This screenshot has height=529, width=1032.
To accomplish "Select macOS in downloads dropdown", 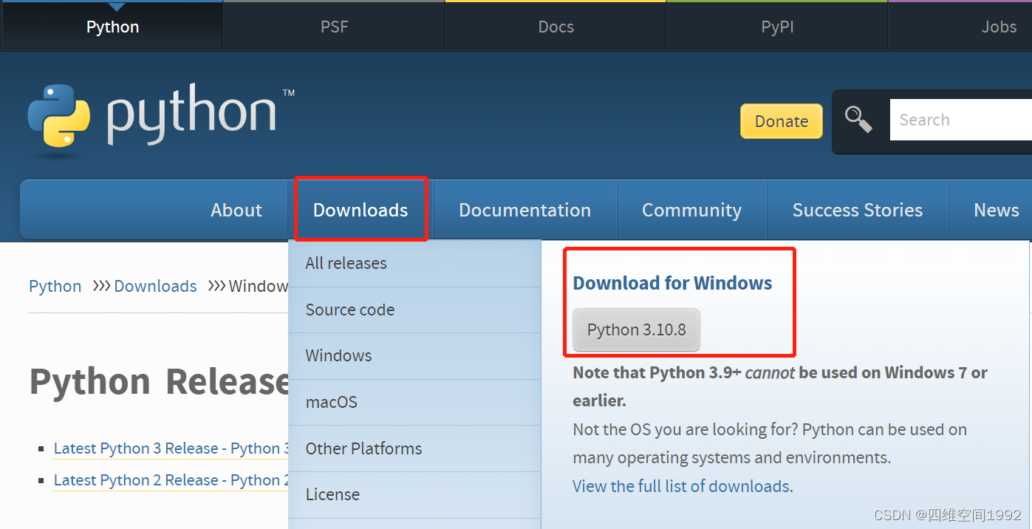I will coord(414,402).
